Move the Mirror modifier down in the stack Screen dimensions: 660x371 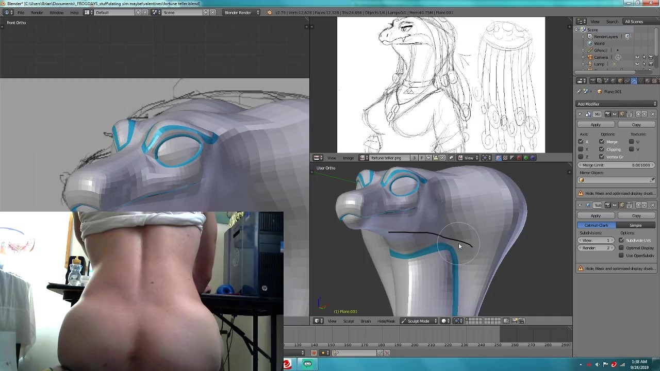pos(645,114)
